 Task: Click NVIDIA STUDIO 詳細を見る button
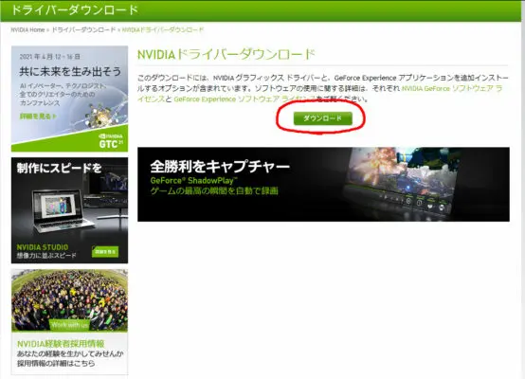point(105,251)
